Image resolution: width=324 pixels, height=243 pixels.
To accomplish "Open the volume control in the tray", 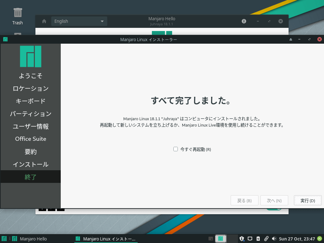I will coord(275,239).
